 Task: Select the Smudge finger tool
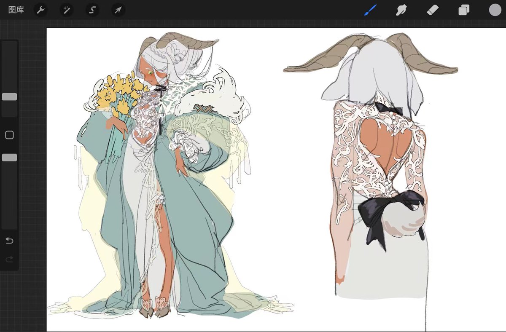[x=401, y=10]
